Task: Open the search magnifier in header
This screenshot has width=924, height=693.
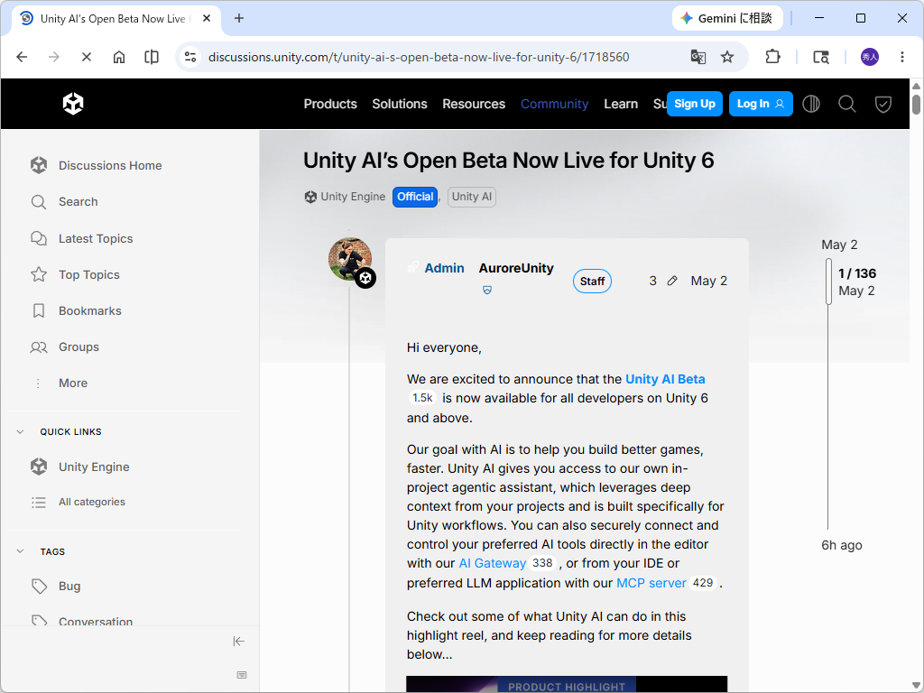Action: pyautogui.click(x=846, y=105)
